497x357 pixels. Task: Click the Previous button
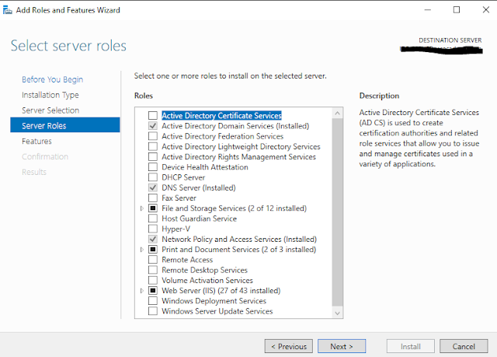tap(289, 346)
